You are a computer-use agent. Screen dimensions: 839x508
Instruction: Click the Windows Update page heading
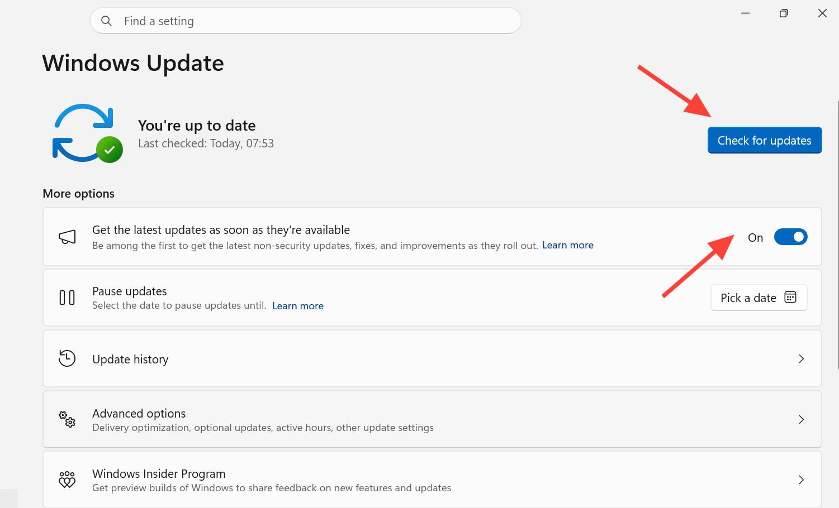tap(133, 63)
